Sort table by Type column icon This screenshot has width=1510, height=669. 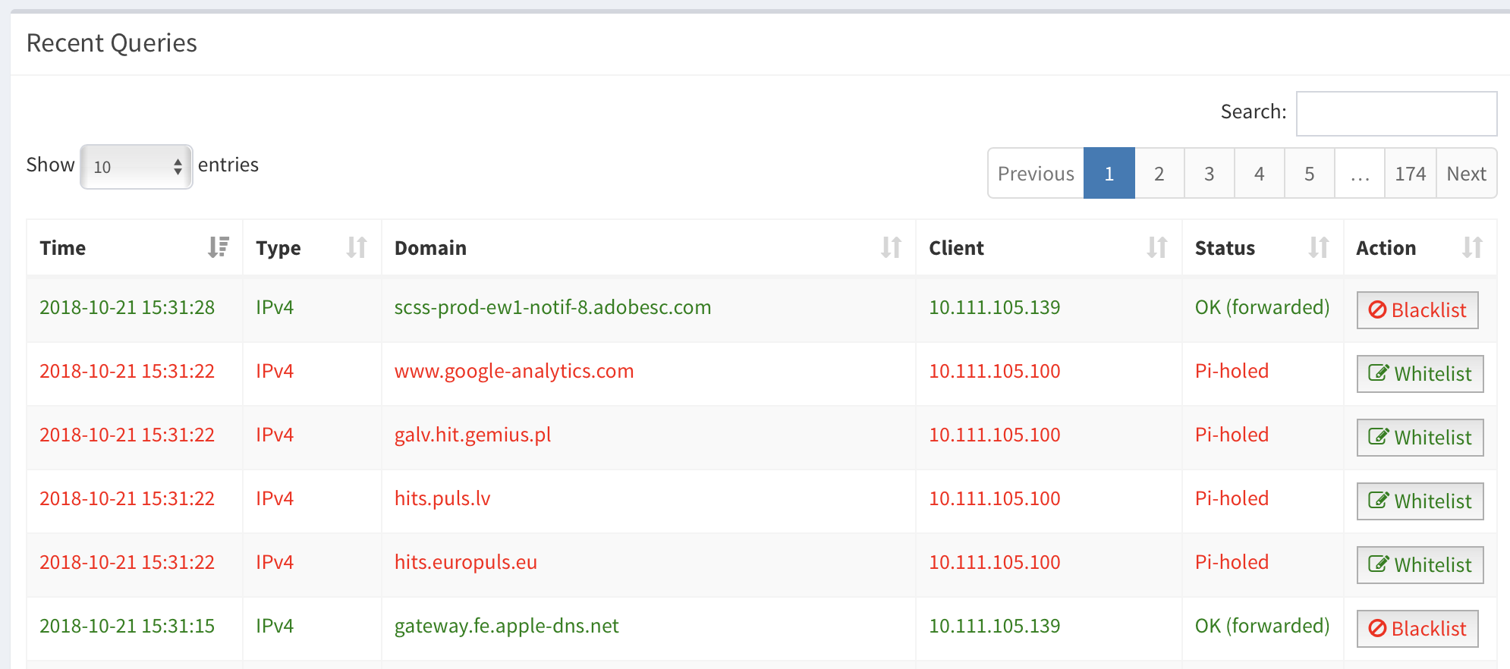point(357,247)
